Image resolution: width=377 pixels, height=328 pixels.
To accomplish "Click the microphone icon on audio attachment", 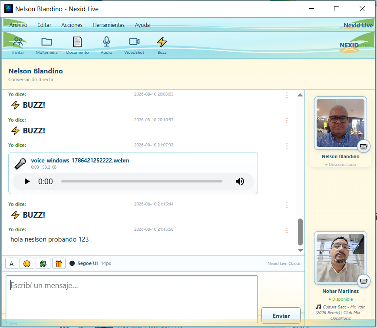I will coord(20,164).
